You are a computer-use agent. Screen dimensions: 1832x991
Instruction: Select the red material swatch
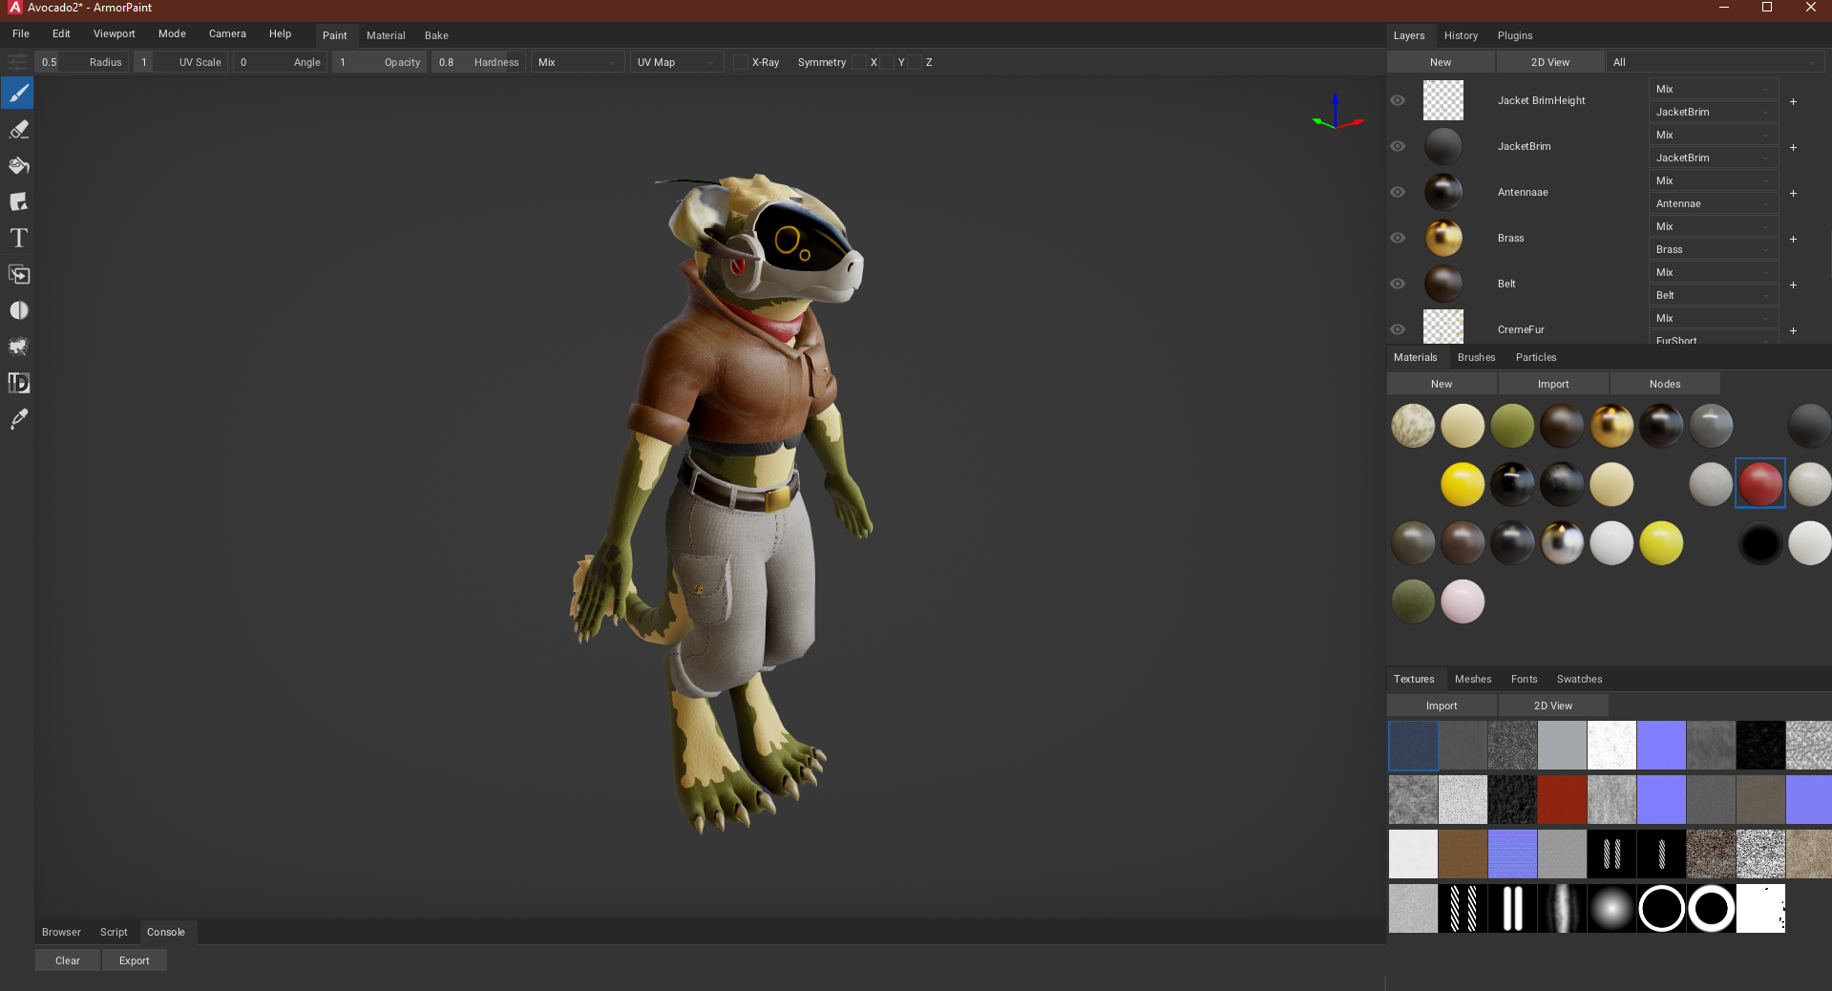pyautogui.click(x=1759, y=484)
